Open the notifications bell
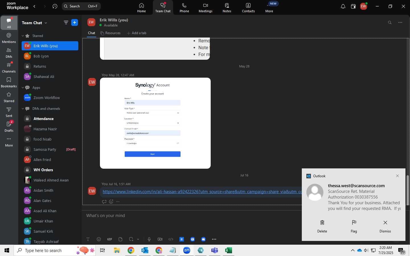410x256 pixels. 343,6
